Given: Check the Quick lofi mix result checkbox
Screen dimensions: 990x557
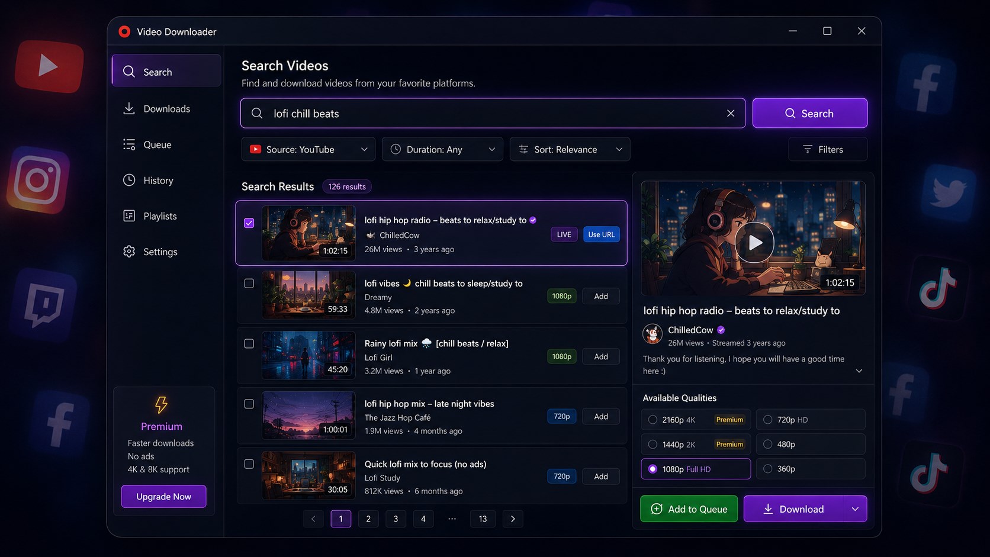Looking at the screenshot, I should [x=249, y=464].
